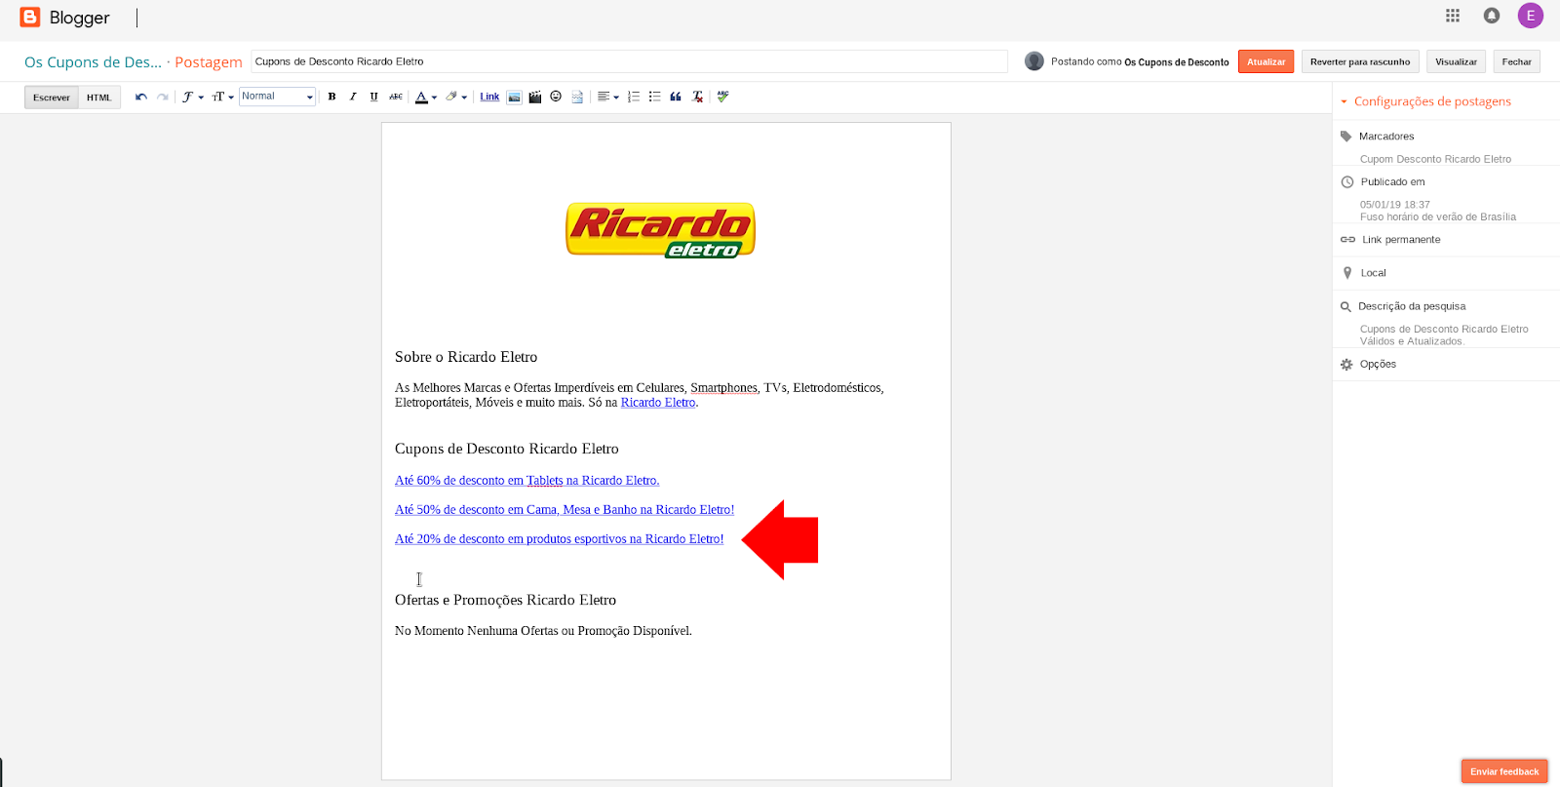Open Os Cupons de Des... blog link
Screen dimensions: 1560x787
[93, 62]
